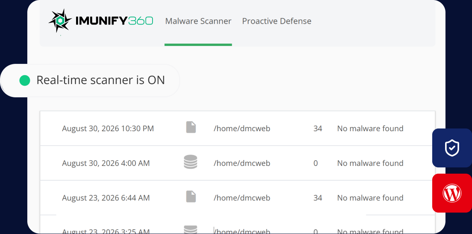Open the Proactive Defense tab
The height and width of the screenshot is (234, 472).
tap(277, 21)
